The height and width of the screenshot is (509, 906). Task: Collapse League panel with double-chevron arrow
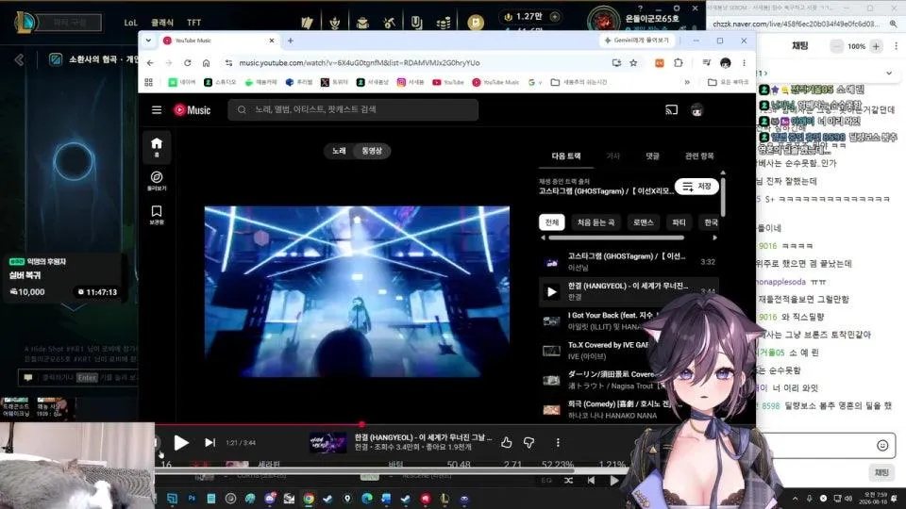point(19,59)
